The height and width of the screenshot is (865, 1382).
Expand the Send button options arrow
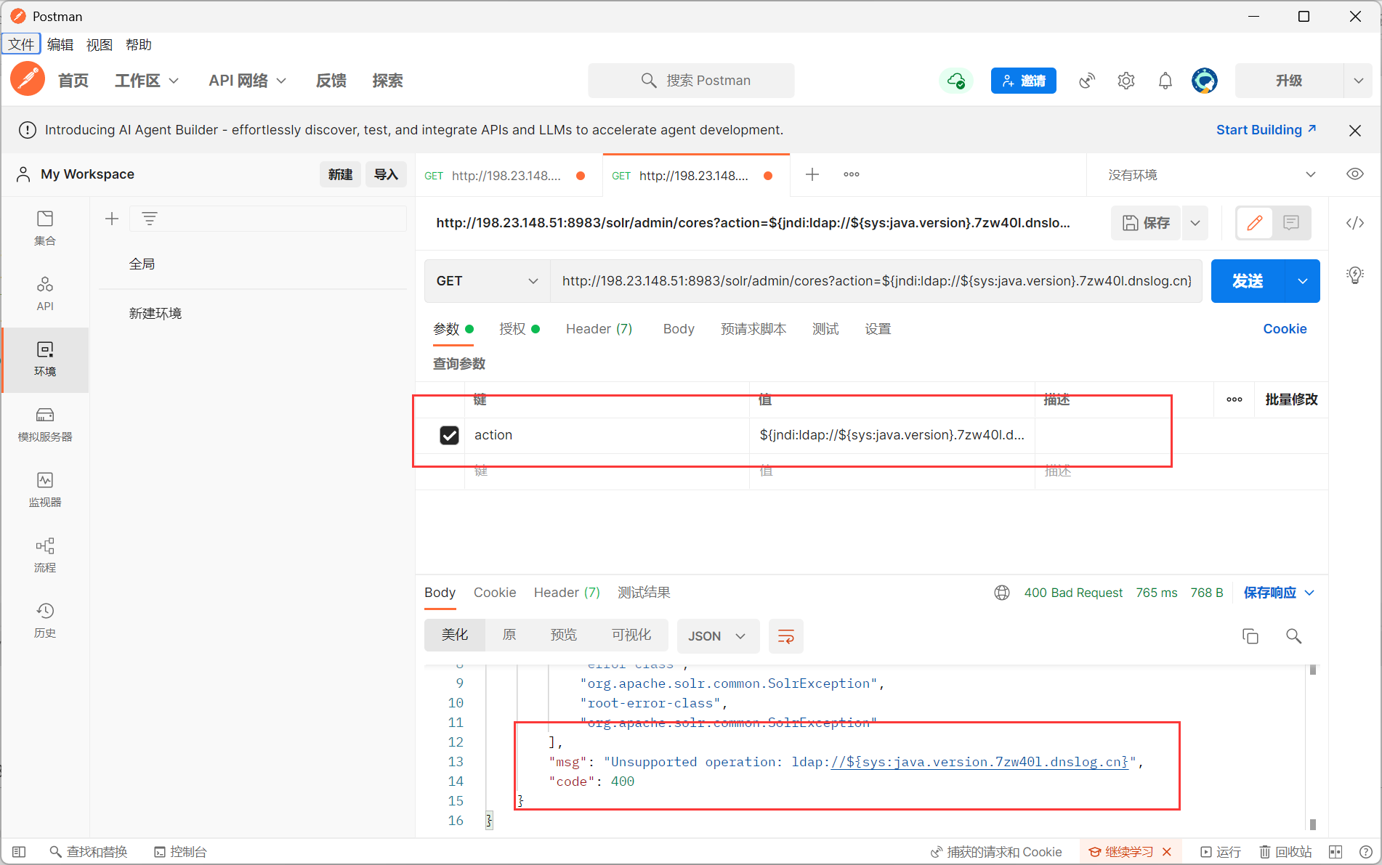point(1303,281)
